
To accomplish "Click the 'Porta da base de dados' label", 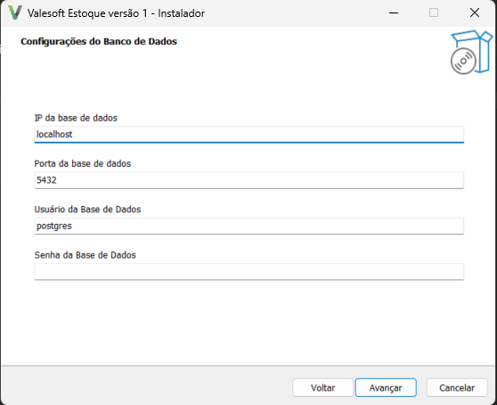I will (x=83, y=163).
